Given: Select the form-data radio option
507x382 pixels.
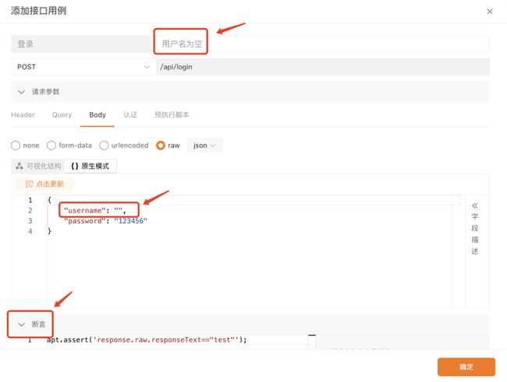Looking at the screenshot, I should pyautogui.click(x=51, y=145).
